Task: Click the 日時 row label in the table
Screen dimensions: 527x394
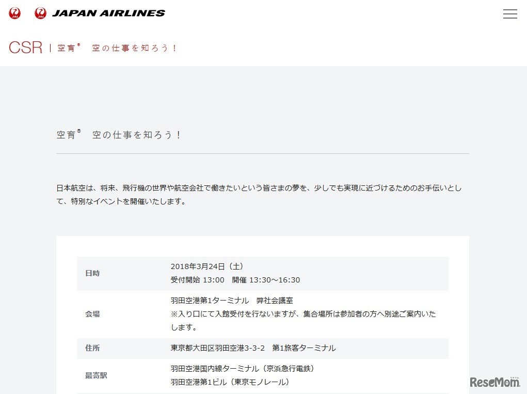Action: (92, 273)
